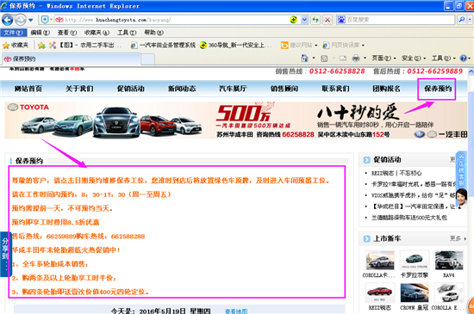
Task: Click the browser Forward arrow button
Action: 21,20
